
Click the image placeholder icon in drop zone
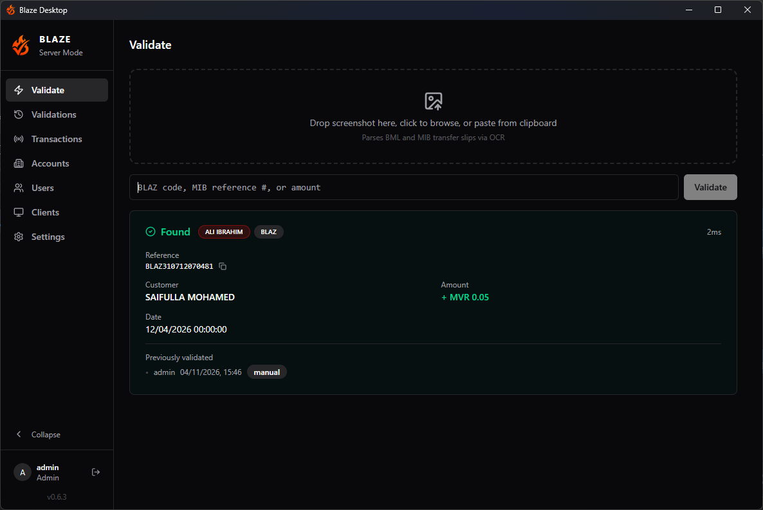[433, 101]
